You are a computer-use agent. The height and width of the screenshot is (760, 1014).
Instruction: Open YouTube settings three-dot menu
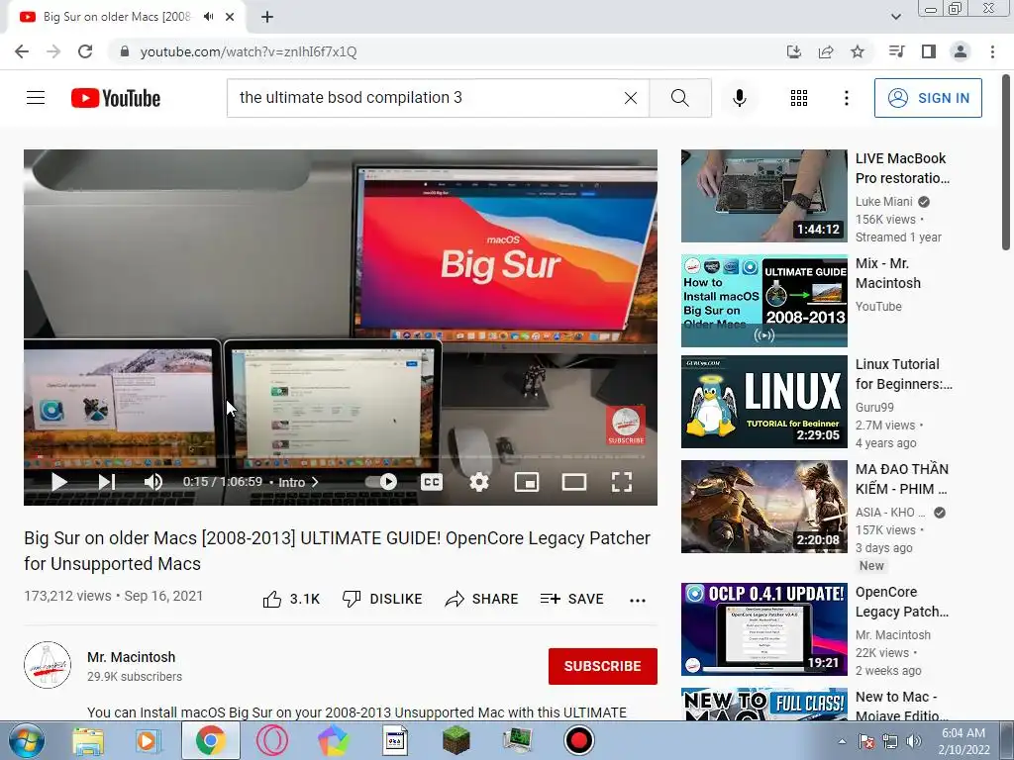[x=846, y=98]
